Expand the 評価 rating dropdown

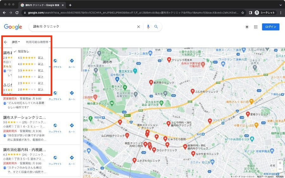[x=16, y=42]
